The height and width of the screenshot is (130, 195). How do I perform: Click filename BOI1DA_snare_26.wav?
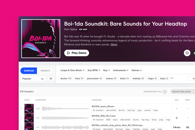pos(103,106)
